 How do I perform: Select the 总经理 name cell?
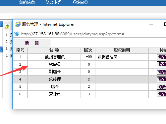click(x=54, y=79)
